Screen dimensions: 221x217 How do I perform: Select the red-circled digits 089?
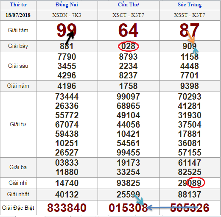196,183
